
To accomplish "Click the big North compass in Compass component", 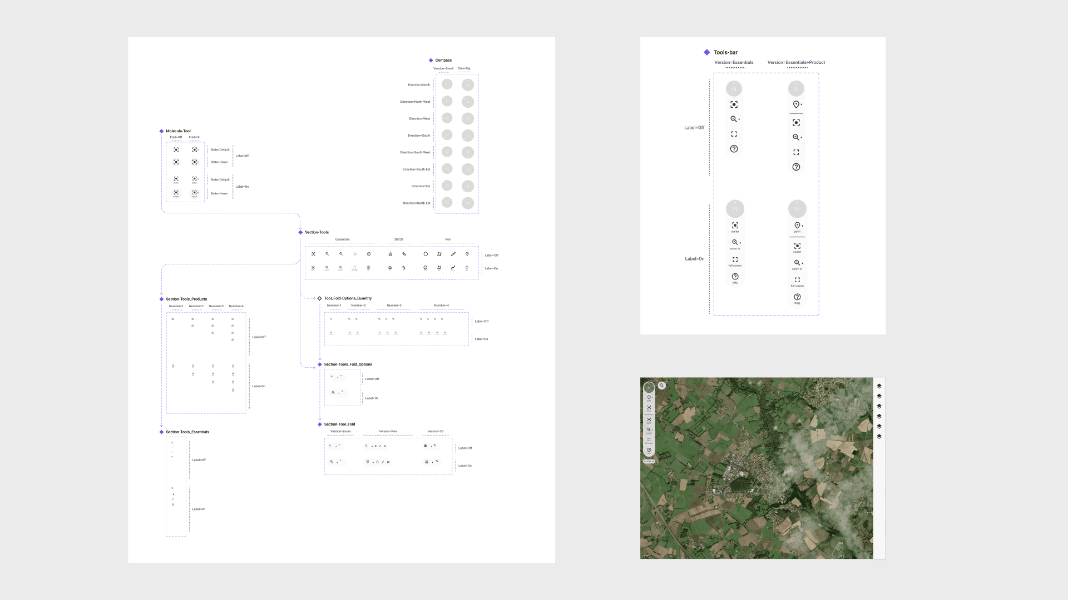I will tap(468, 85).
